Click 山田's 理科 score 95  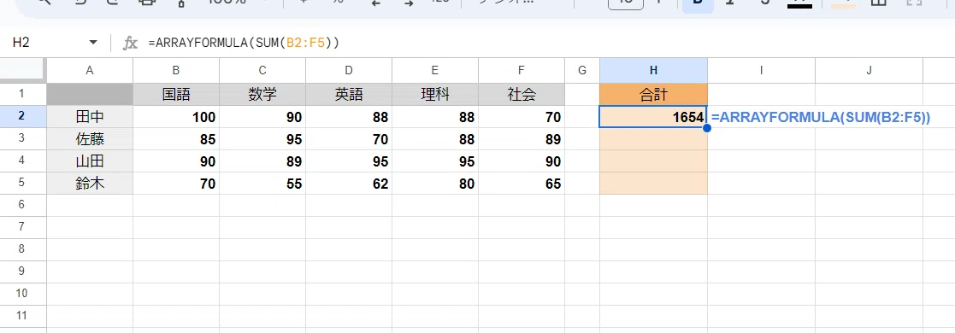point(435,161)
